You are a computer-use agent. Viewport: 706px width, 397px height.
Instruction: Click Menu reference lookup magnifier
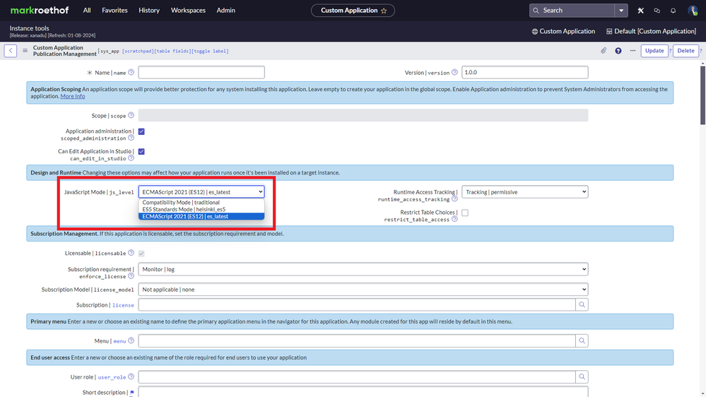pyautogui.click(x=582, y=340)
